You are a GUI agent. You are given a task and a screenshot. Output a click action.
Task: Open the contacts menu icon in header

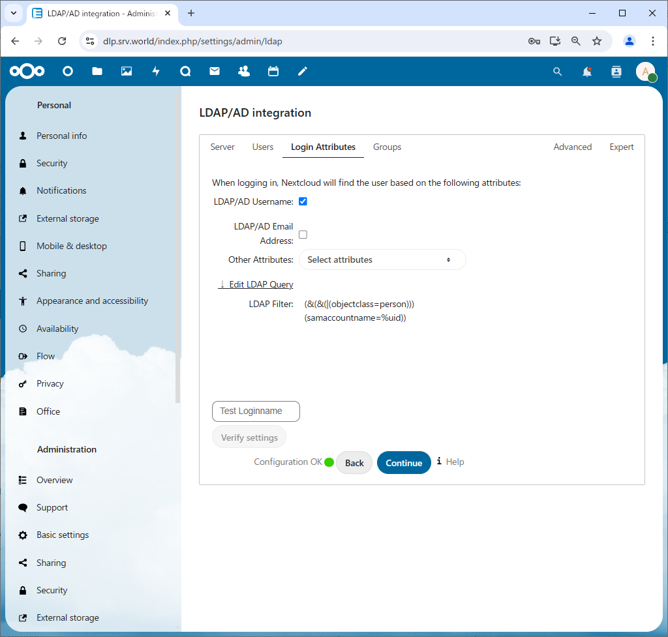(x=616, y=72)
